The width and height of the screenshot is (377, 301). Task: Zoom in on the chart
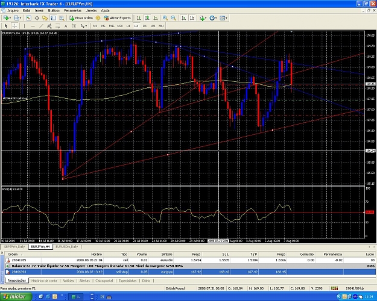coord(165,18)
